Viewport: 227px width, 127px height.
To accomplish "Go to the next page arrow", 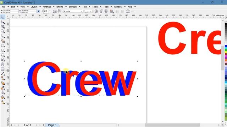I will point(37,125).
